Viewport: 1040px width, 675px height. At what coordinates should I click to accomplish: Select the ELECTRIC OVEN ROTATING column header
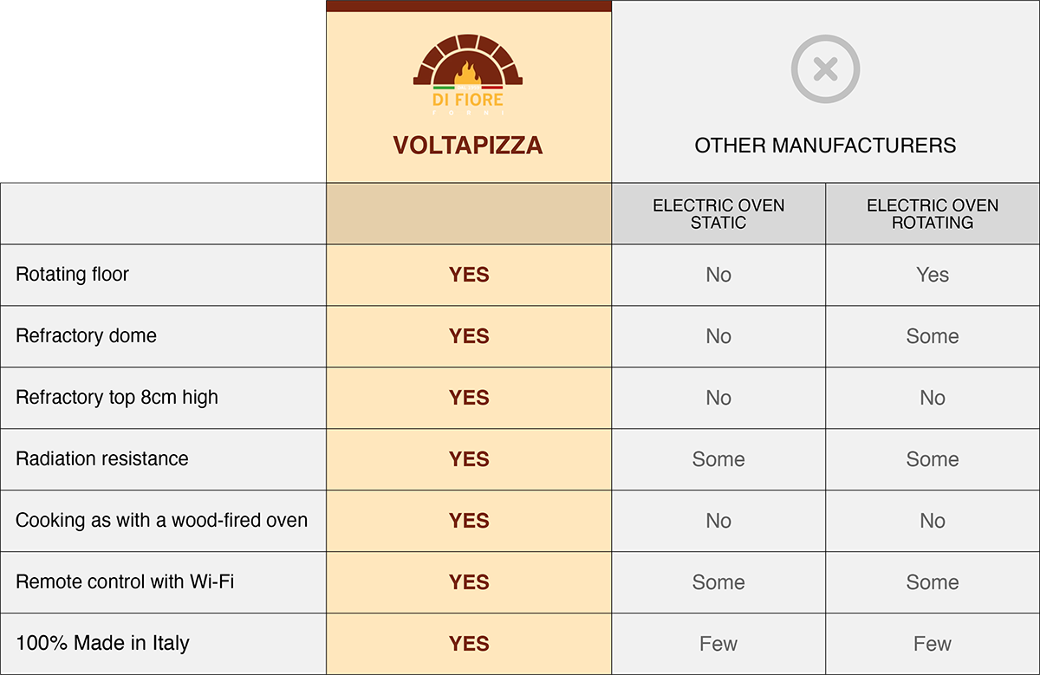click(933, 214)
